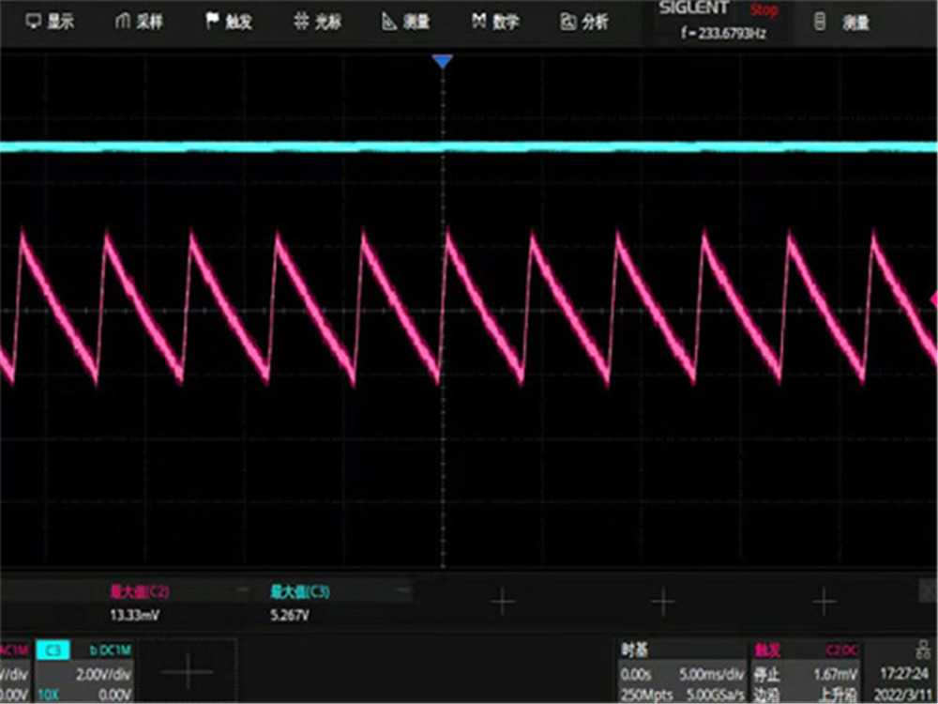Click the chart icon beside 分析
Viewport: 938px width, 704px height.
click(567, 22)
